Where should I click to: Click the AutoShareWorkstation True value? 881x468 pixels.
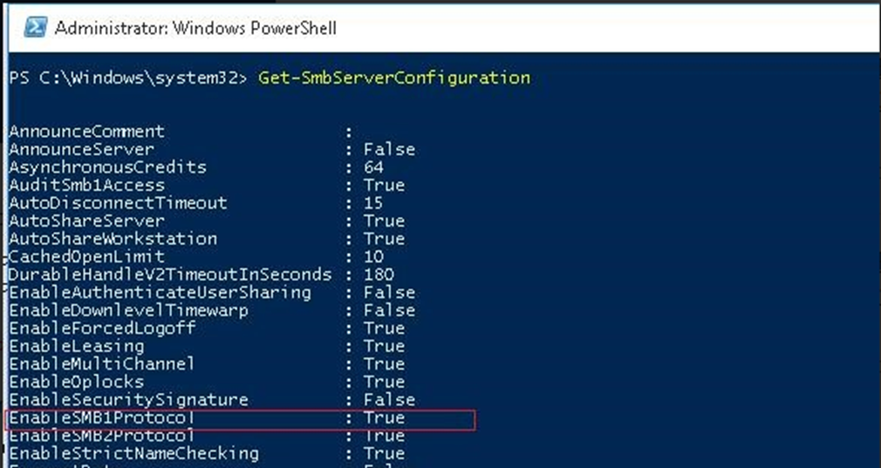[384, 239]
